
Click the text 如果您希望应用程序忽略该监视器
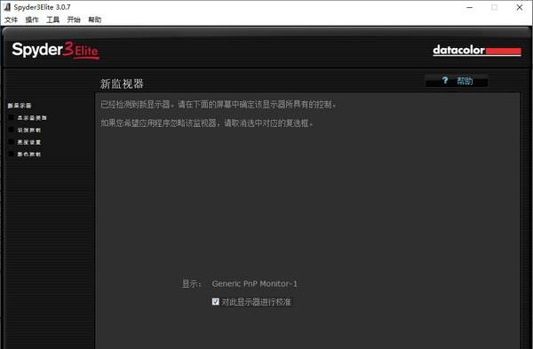pyautogui.click(x=158, y=123)
